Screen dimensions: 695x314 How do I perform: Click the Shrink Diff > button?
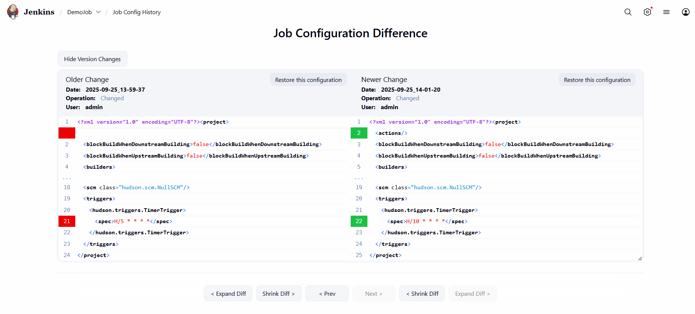pyautogui.click(x=278, y=294)
